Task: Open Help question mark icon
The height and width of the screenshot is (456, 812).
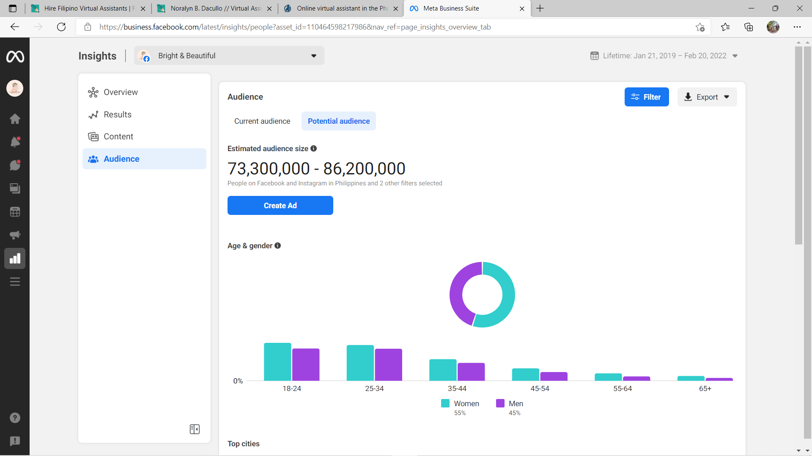Action: 15,418
